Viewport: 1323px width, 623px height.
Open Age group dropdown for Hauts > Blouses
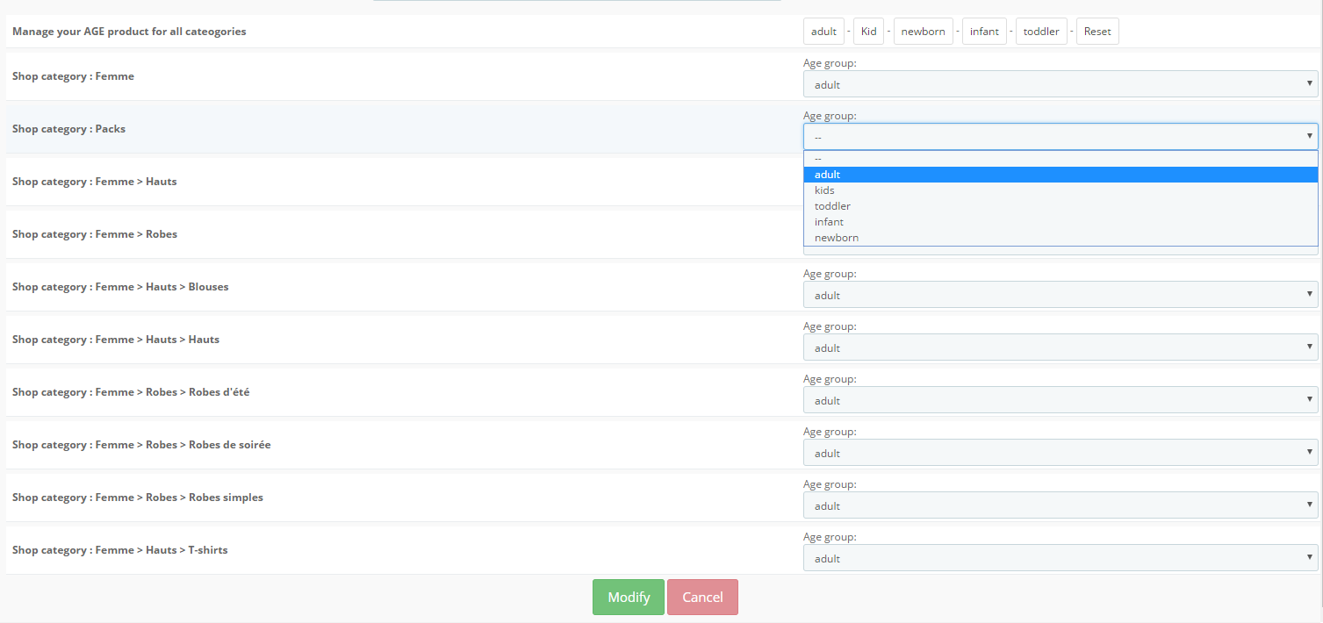click(x=1061, y=295)
